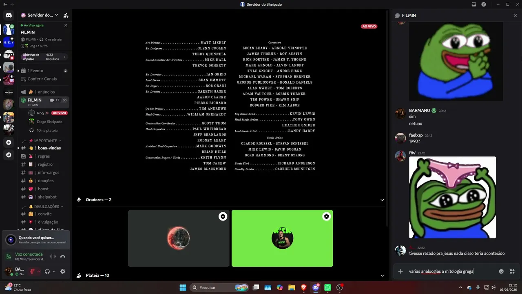Open the emoji picker
Viewport: 522px width, 294px height.
(x=501, y=272)
